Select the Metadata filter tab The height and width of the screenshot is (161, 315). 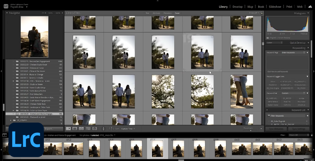(167, 13)
